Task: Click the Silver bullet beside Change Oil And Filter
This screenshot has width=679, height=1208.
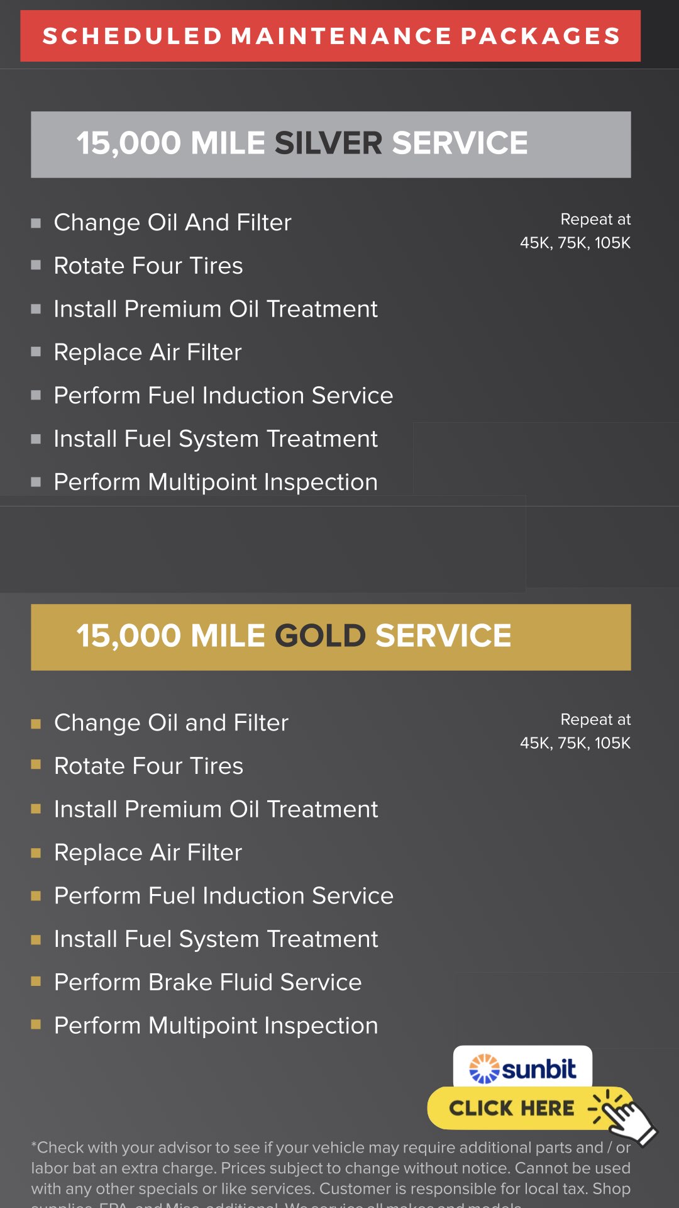Action: click(36, 223)
